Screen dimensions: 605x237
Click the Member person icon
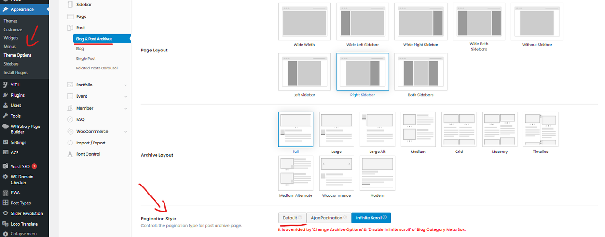tap(70, 108)
